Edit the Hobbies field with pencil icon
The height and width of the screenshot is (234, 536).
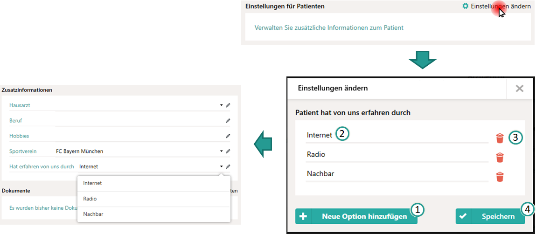point(228,136)
